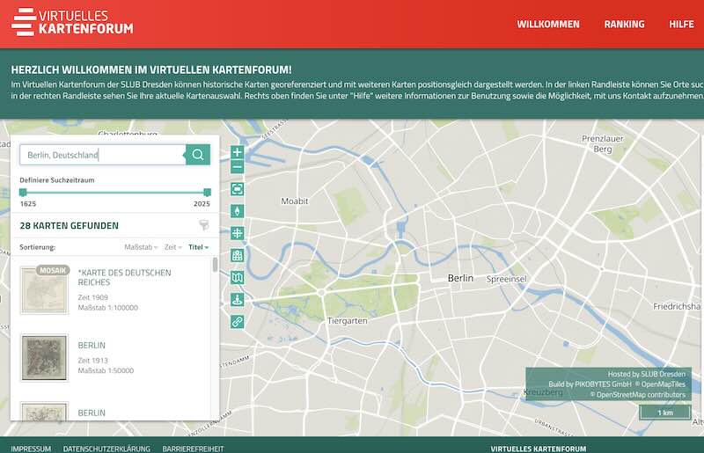Image resolution: width=704 pixels, height=453 pixels.
Task: Click the Prenzlauer Berg map label
Action: (x=603, y=143)
